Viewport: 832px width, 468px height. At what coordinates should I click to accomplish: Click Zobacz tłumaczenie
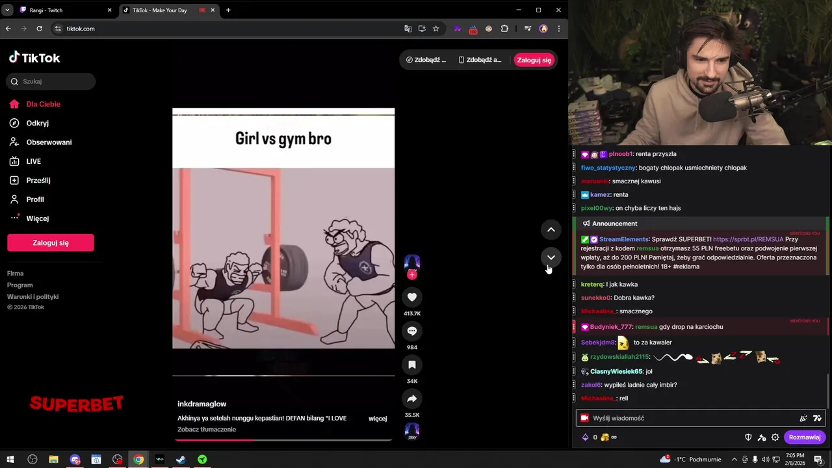(207, 430)
